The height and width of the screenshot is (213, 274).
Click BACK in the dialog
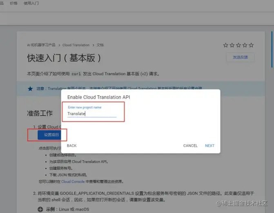[71, 146]
